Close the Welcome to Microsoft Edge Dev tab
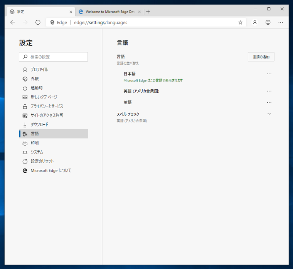Image resolution: width=293 pixels, height=269 pixels. click(140, 12)
